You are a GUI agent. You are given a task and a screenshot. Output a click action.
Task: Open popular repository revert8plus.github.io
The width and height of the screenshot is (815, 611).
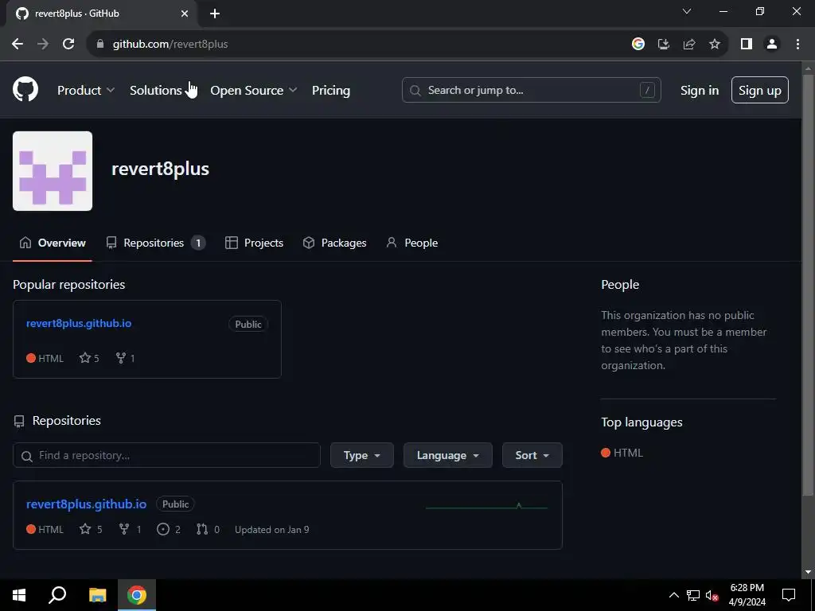tap(79, 323)
